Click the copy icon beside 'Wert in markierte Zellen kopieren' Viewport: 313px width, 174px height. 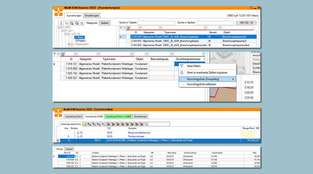click(x=182, y=72)
